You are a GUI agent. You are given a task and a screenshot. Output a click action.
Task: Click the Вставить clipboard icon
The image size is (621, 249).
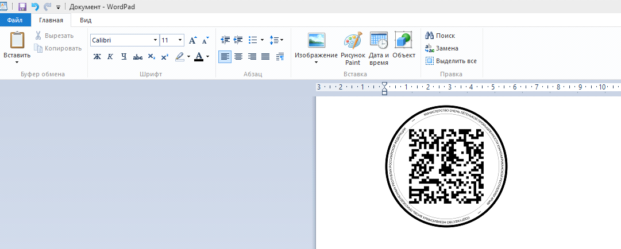pyautogui.click(x=17, y=40)
